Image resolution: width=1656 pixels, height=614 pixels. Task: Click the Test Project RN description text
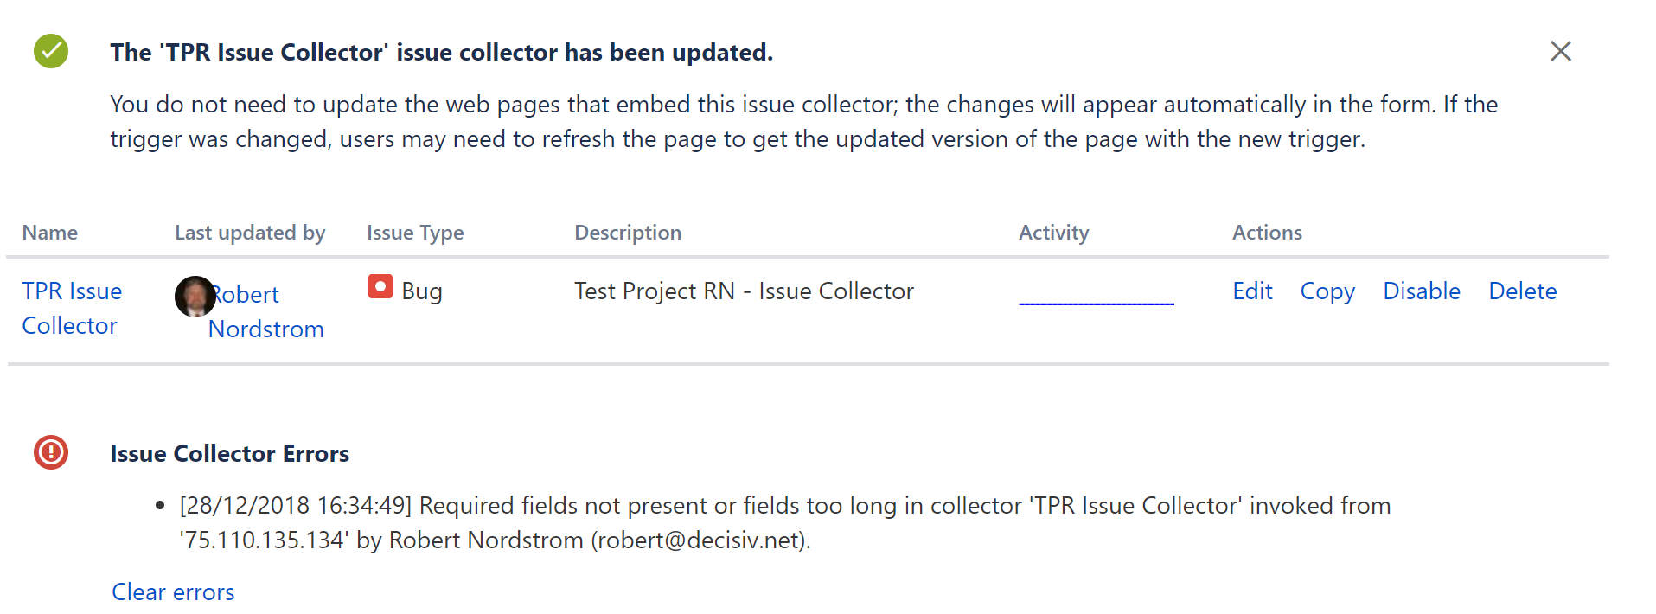(744, 291)
